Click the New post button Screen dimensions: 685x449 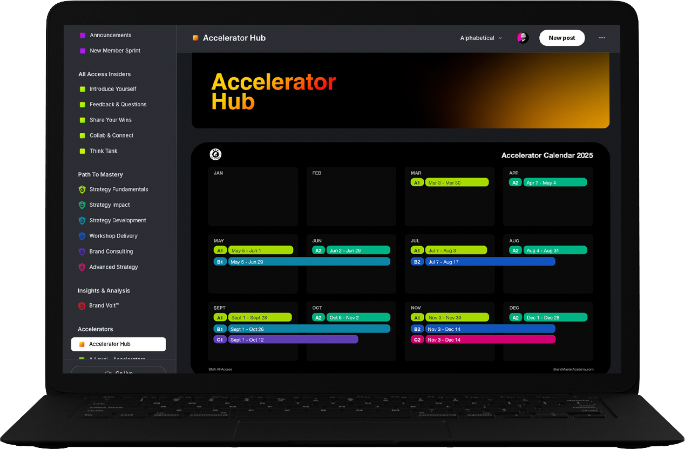coord(562,38)
